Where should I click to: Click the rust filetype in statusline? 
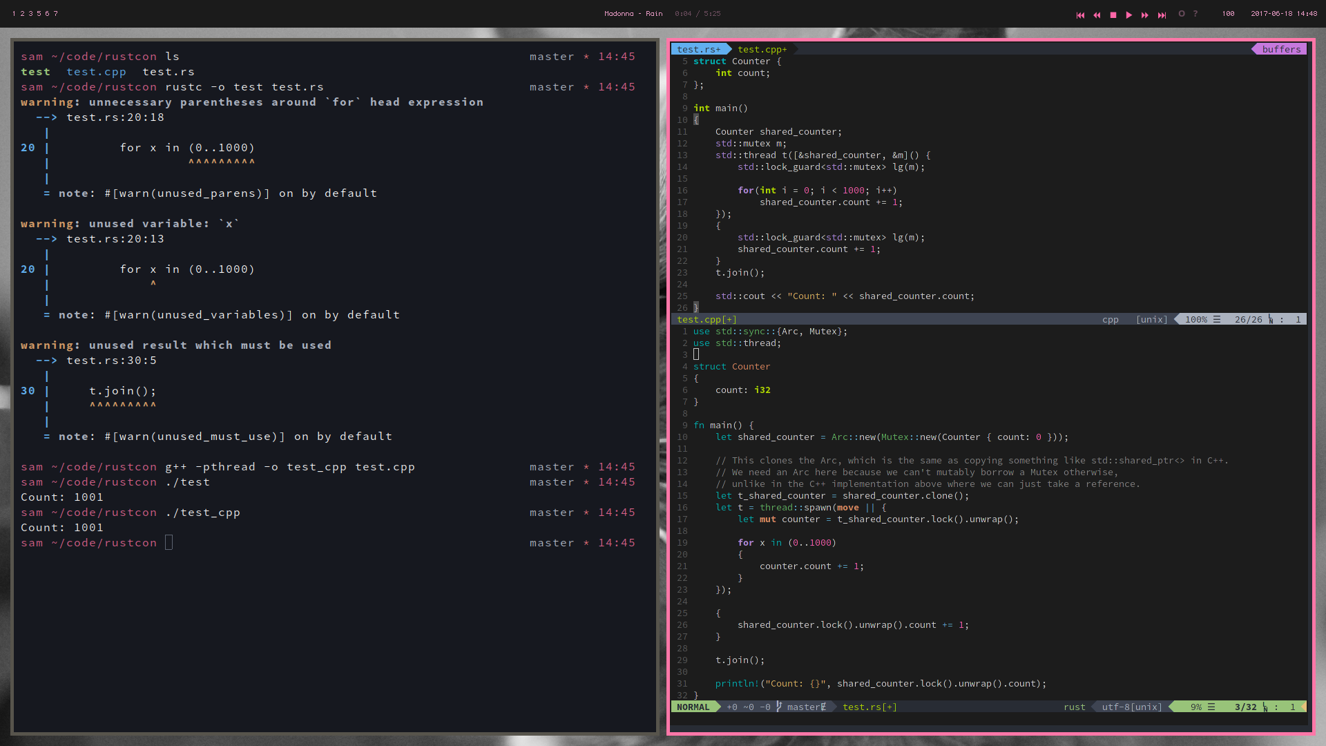(1074, 707)
